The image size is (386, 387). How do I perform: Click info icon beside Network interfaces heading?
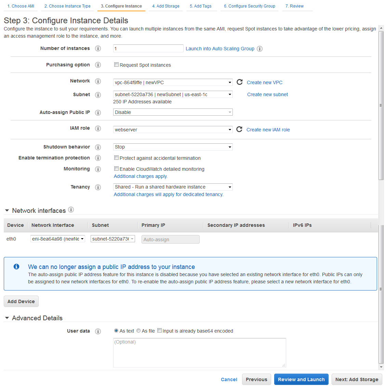pos(71,210)
